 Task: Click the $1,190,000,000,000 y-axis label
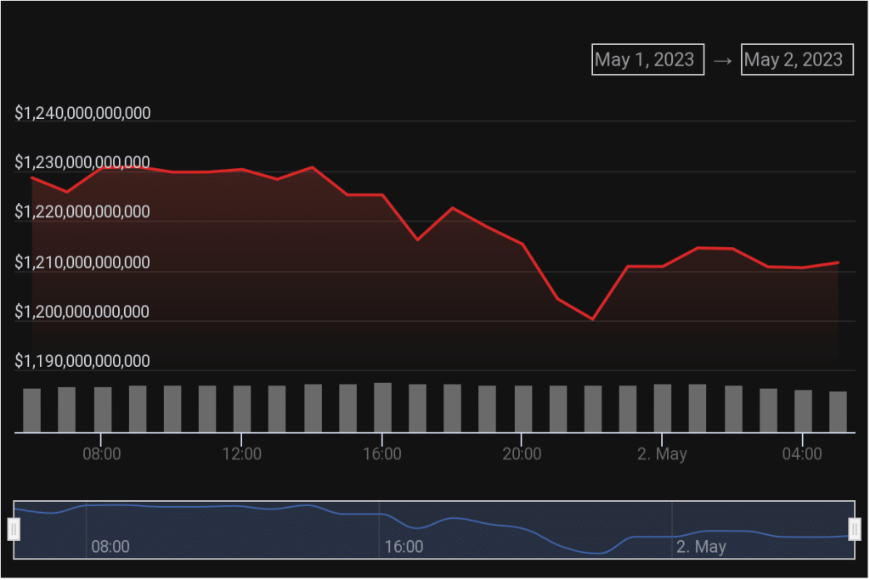pos(82,361)
